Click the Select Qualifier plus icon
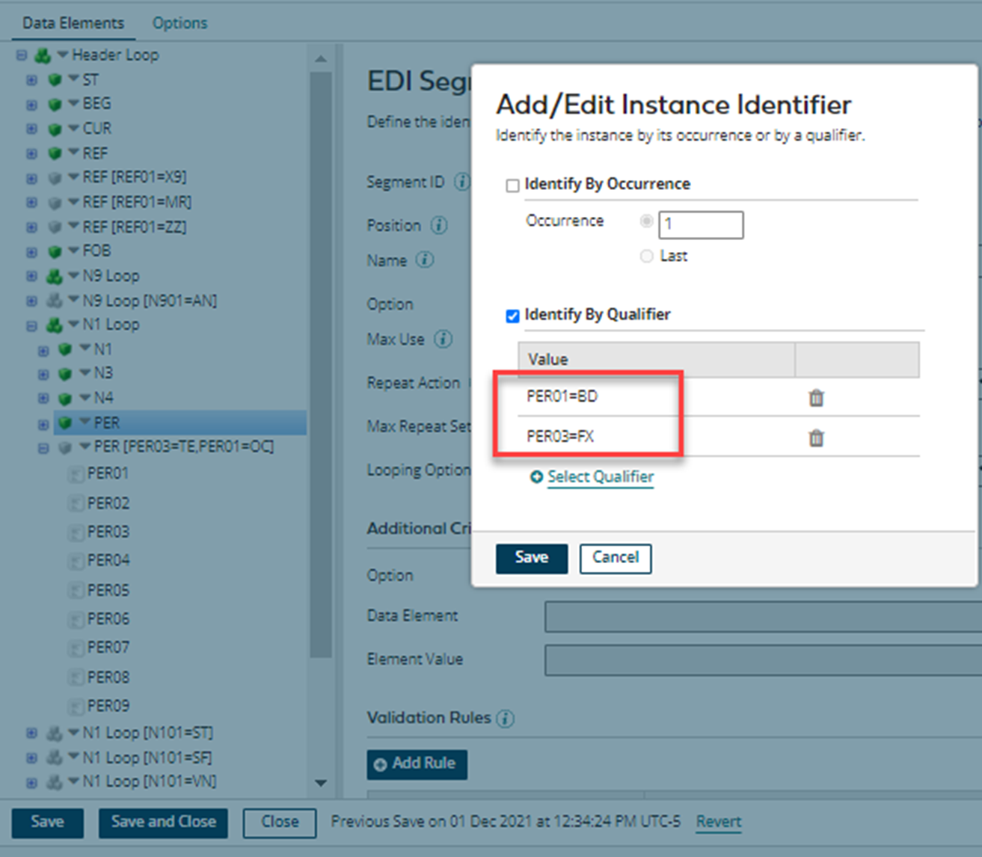The image size is (982, 857). click(x=536, y=476)
